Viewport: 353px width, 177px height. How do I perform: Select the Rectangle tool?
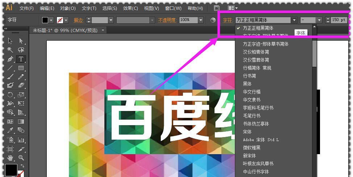[21, 68]
